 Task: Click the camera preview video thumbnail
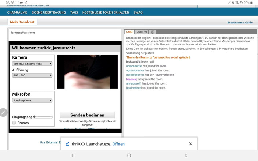click(x=87, y=71)
